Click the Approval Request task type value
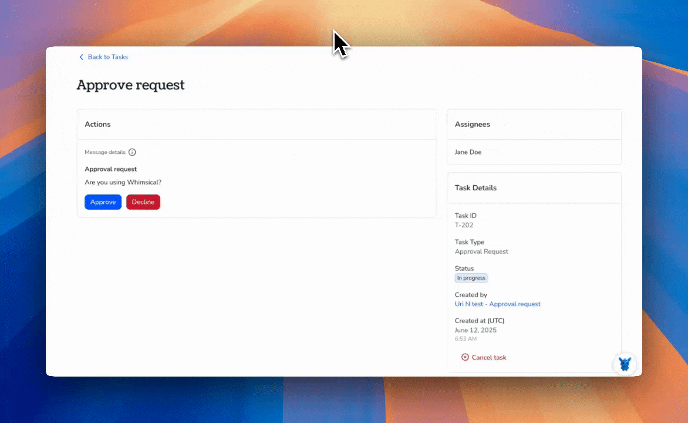The height and width of the screenshot is (423, 688). 481,251
